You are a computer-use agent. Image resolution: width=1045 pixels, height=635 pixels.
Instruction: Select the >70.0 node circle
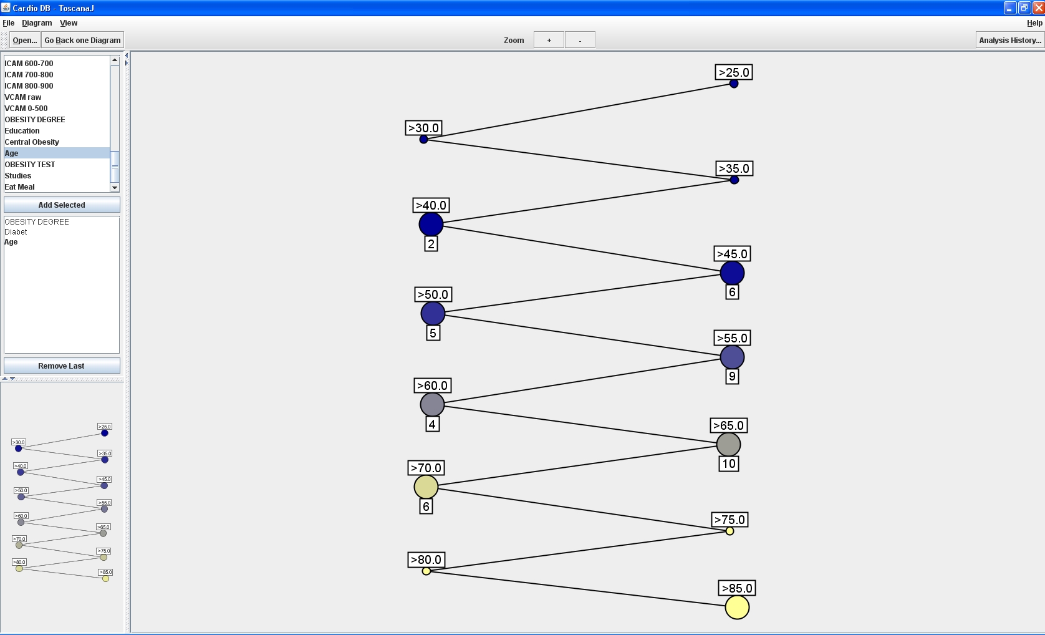tap(426, 487)
